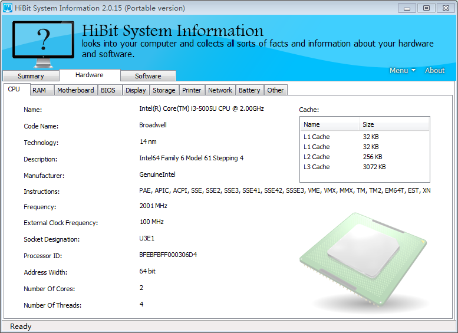The width and height of the screenshot is (458, 333).
Task: View the Storage sub-tab
Action: [164, 90]
